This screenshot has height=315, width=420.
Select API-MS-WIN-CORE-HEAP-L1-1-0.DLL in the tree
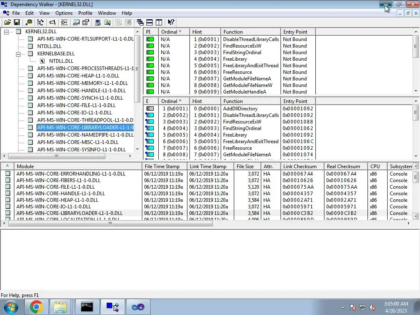(78, 75)
